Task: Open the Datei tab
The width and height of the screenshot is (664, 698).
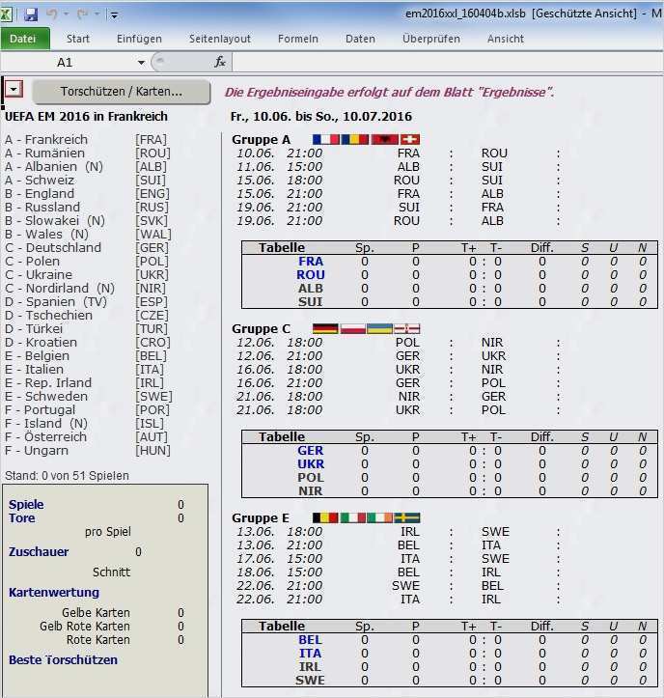Action: tap(23, 39)
